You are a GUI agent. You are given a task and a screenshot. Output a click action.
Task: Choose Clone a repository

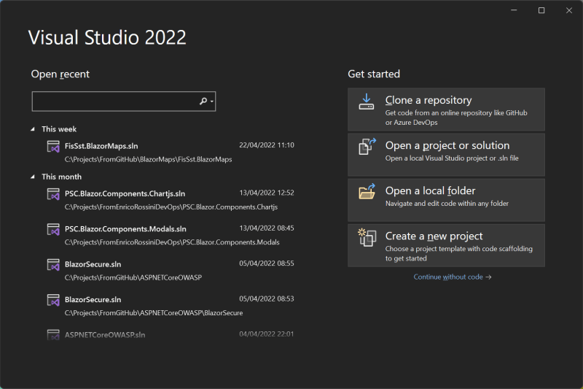(x=446, y=109)
